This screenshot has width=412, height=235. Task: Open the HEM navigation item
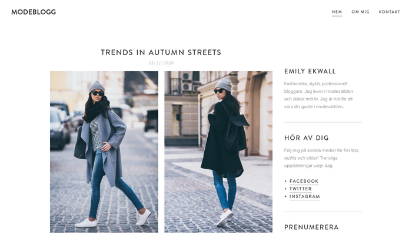pos(337,12)
